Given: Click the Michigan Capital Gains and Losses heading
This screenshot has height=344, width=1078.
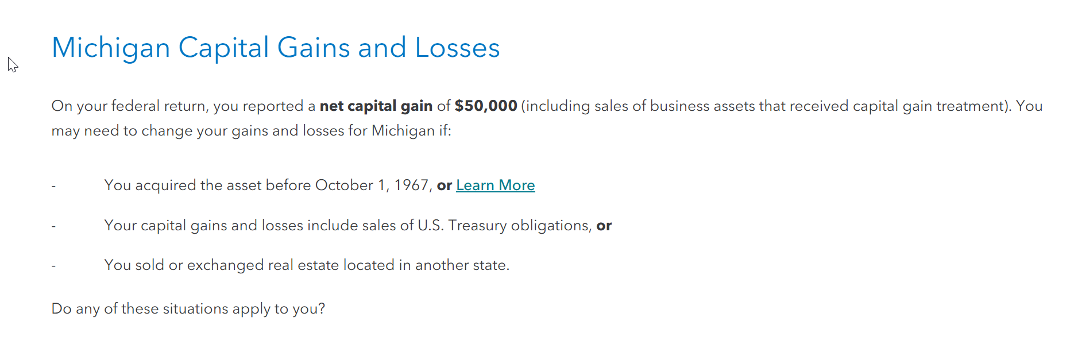Looking at the screenshot, I should pos(275,48).
